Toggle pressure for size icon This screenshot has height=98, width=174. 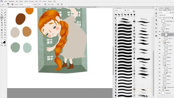pyautogui.click(x=62, y=4)
